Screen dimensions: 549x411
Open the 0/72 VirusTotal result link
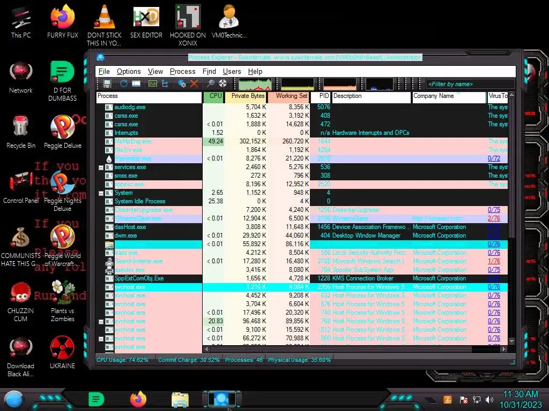(494, 158)
